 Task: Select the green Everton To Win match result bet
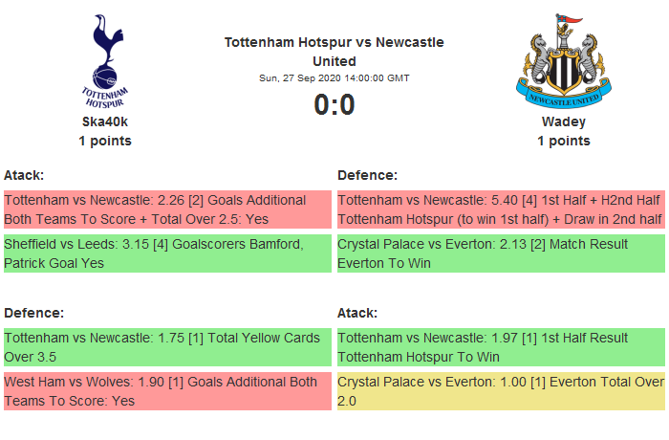pos(501,253)
